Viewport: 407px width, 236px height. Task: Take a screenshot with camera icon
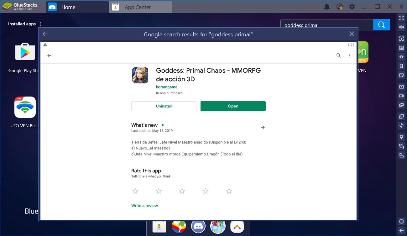pyautogui.click(x=401, y=87)
